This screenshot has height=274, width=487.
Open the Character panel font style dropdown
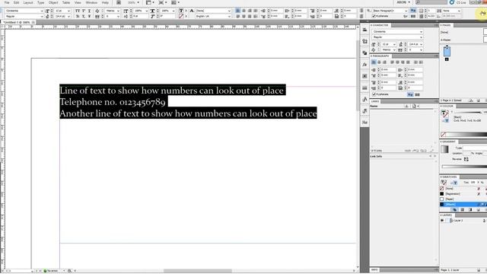(397, 37)
